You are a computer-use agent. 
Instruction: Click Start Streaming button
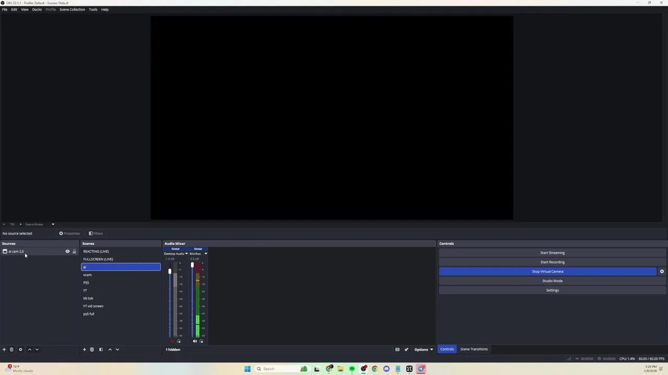pos(552,253)
